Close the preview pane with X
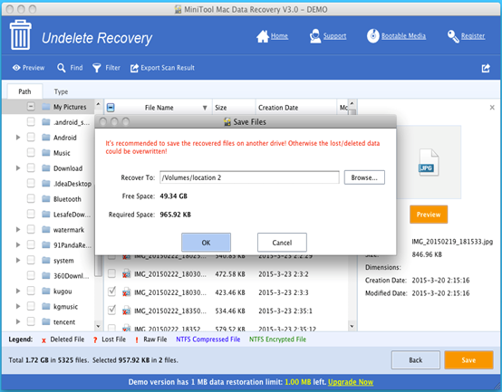Image resolution: width=502 pixels, height=392 pixels. click(492, 108)
